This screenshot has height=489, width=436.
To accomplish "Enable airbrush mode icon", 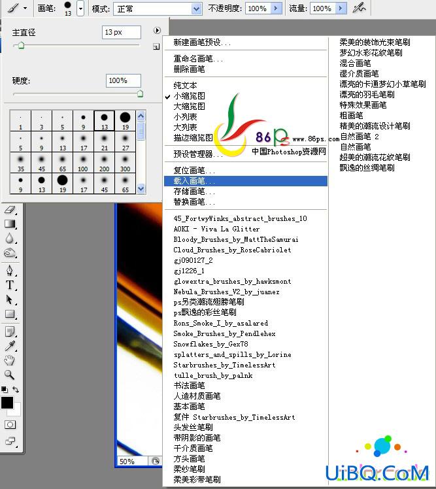I will pos(360,8).
